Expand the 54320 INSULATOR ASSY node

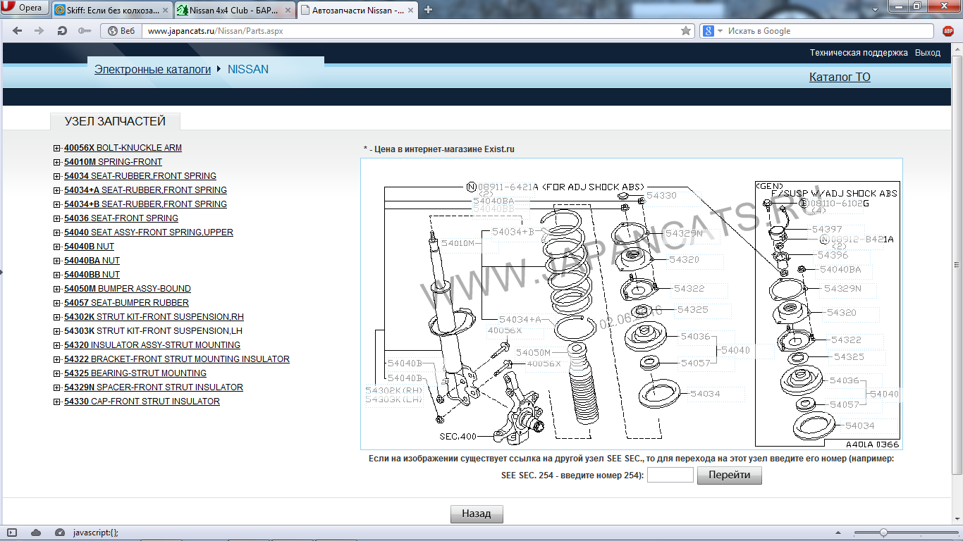tap(57, 345)
